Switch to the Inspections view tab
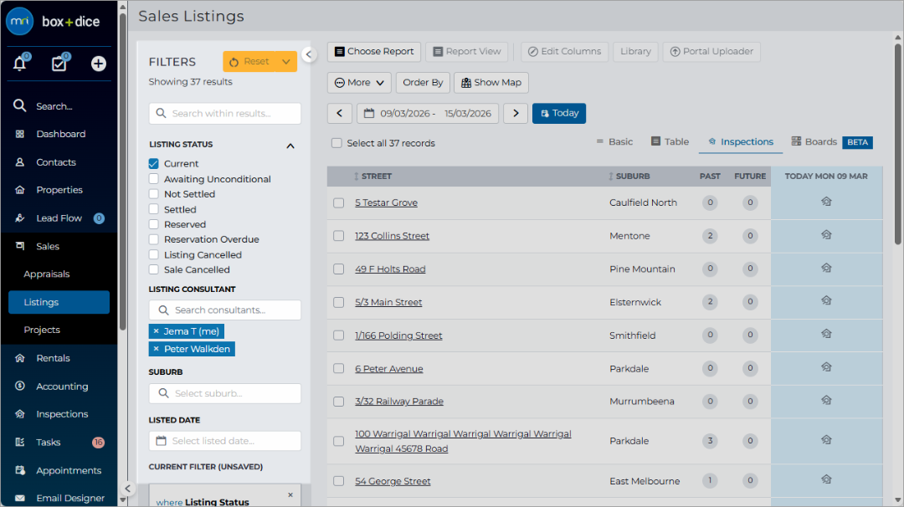Screen dimensions: 904x507 coord(741,141)
